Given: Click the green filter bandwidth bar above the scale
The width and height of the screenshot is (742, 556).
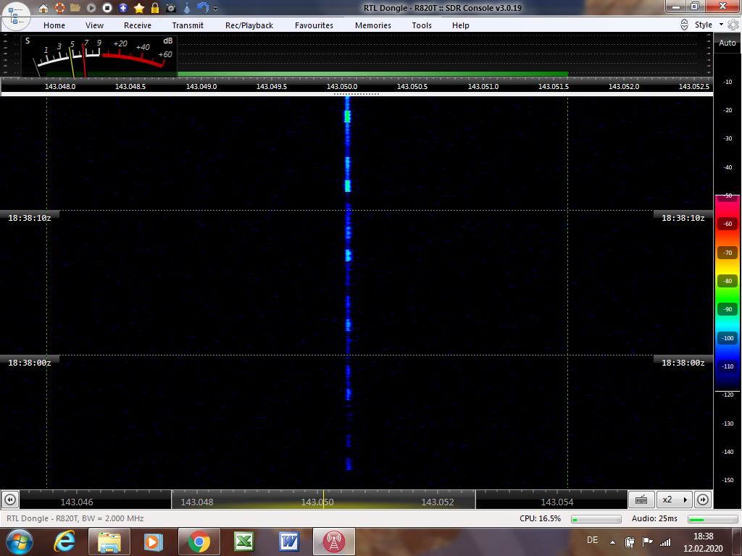Looking at the screenshot, I should tap(372, 75).
